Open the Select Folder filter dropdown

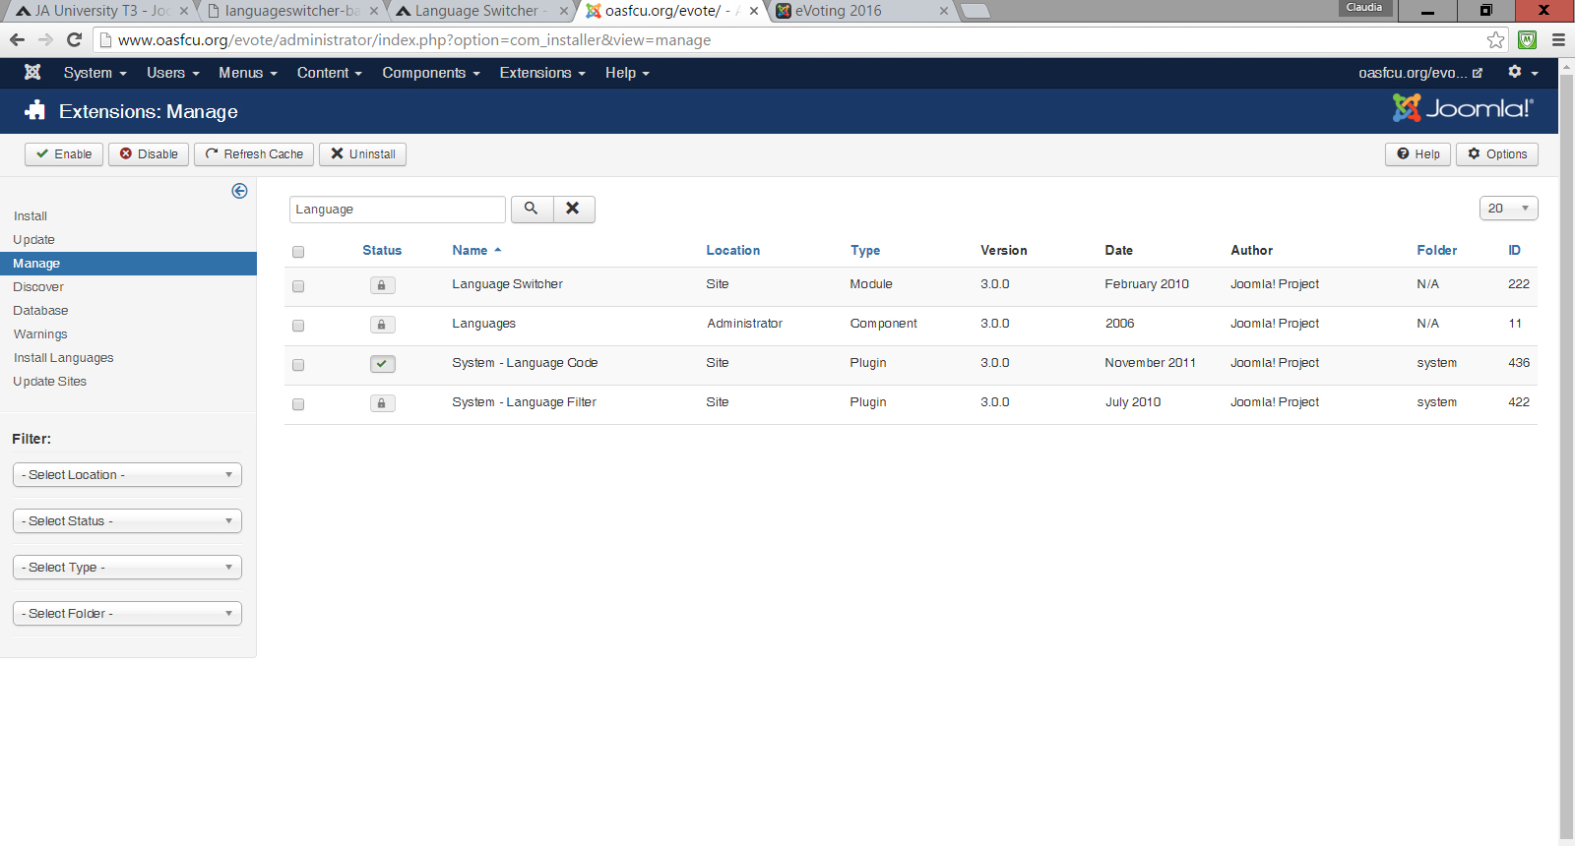pyautogui.click(x=127, y=613)
